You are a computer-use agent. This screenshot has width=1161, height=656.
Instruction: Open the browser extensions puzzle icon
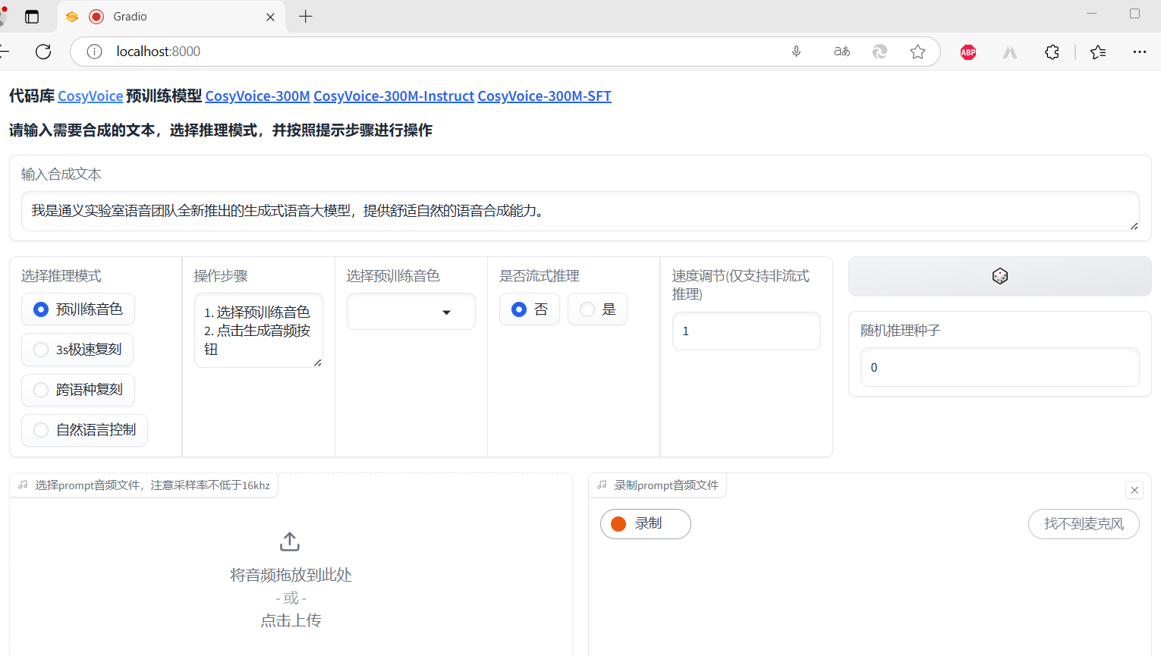tap(1052, 52)
